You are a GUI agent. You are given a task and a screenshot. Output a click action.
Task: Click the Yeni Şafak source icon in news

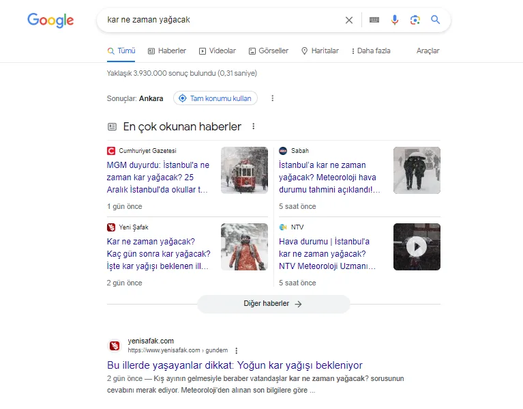point(111,227)
